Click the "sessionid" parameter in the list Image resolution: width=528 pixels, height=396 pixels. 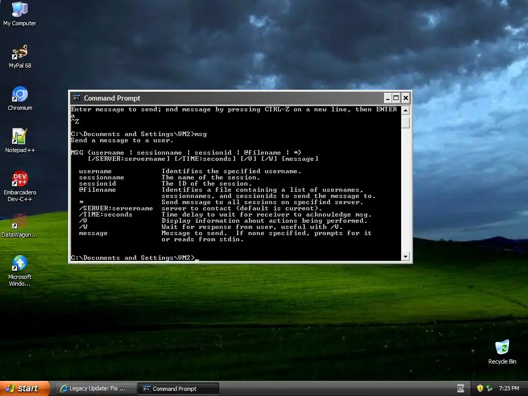pos(97,184)
